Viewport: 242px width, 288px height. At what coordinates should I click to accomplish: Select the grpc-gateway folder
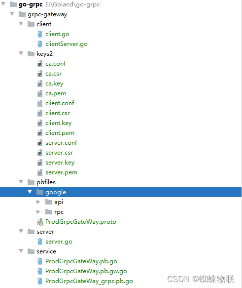coord(47,14)
